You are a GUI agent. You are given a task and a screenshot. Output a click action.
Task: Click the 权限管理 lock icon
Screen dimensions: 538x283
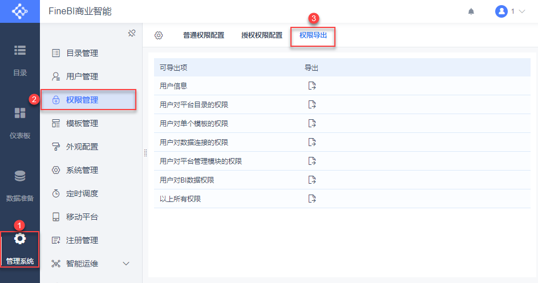56,100
